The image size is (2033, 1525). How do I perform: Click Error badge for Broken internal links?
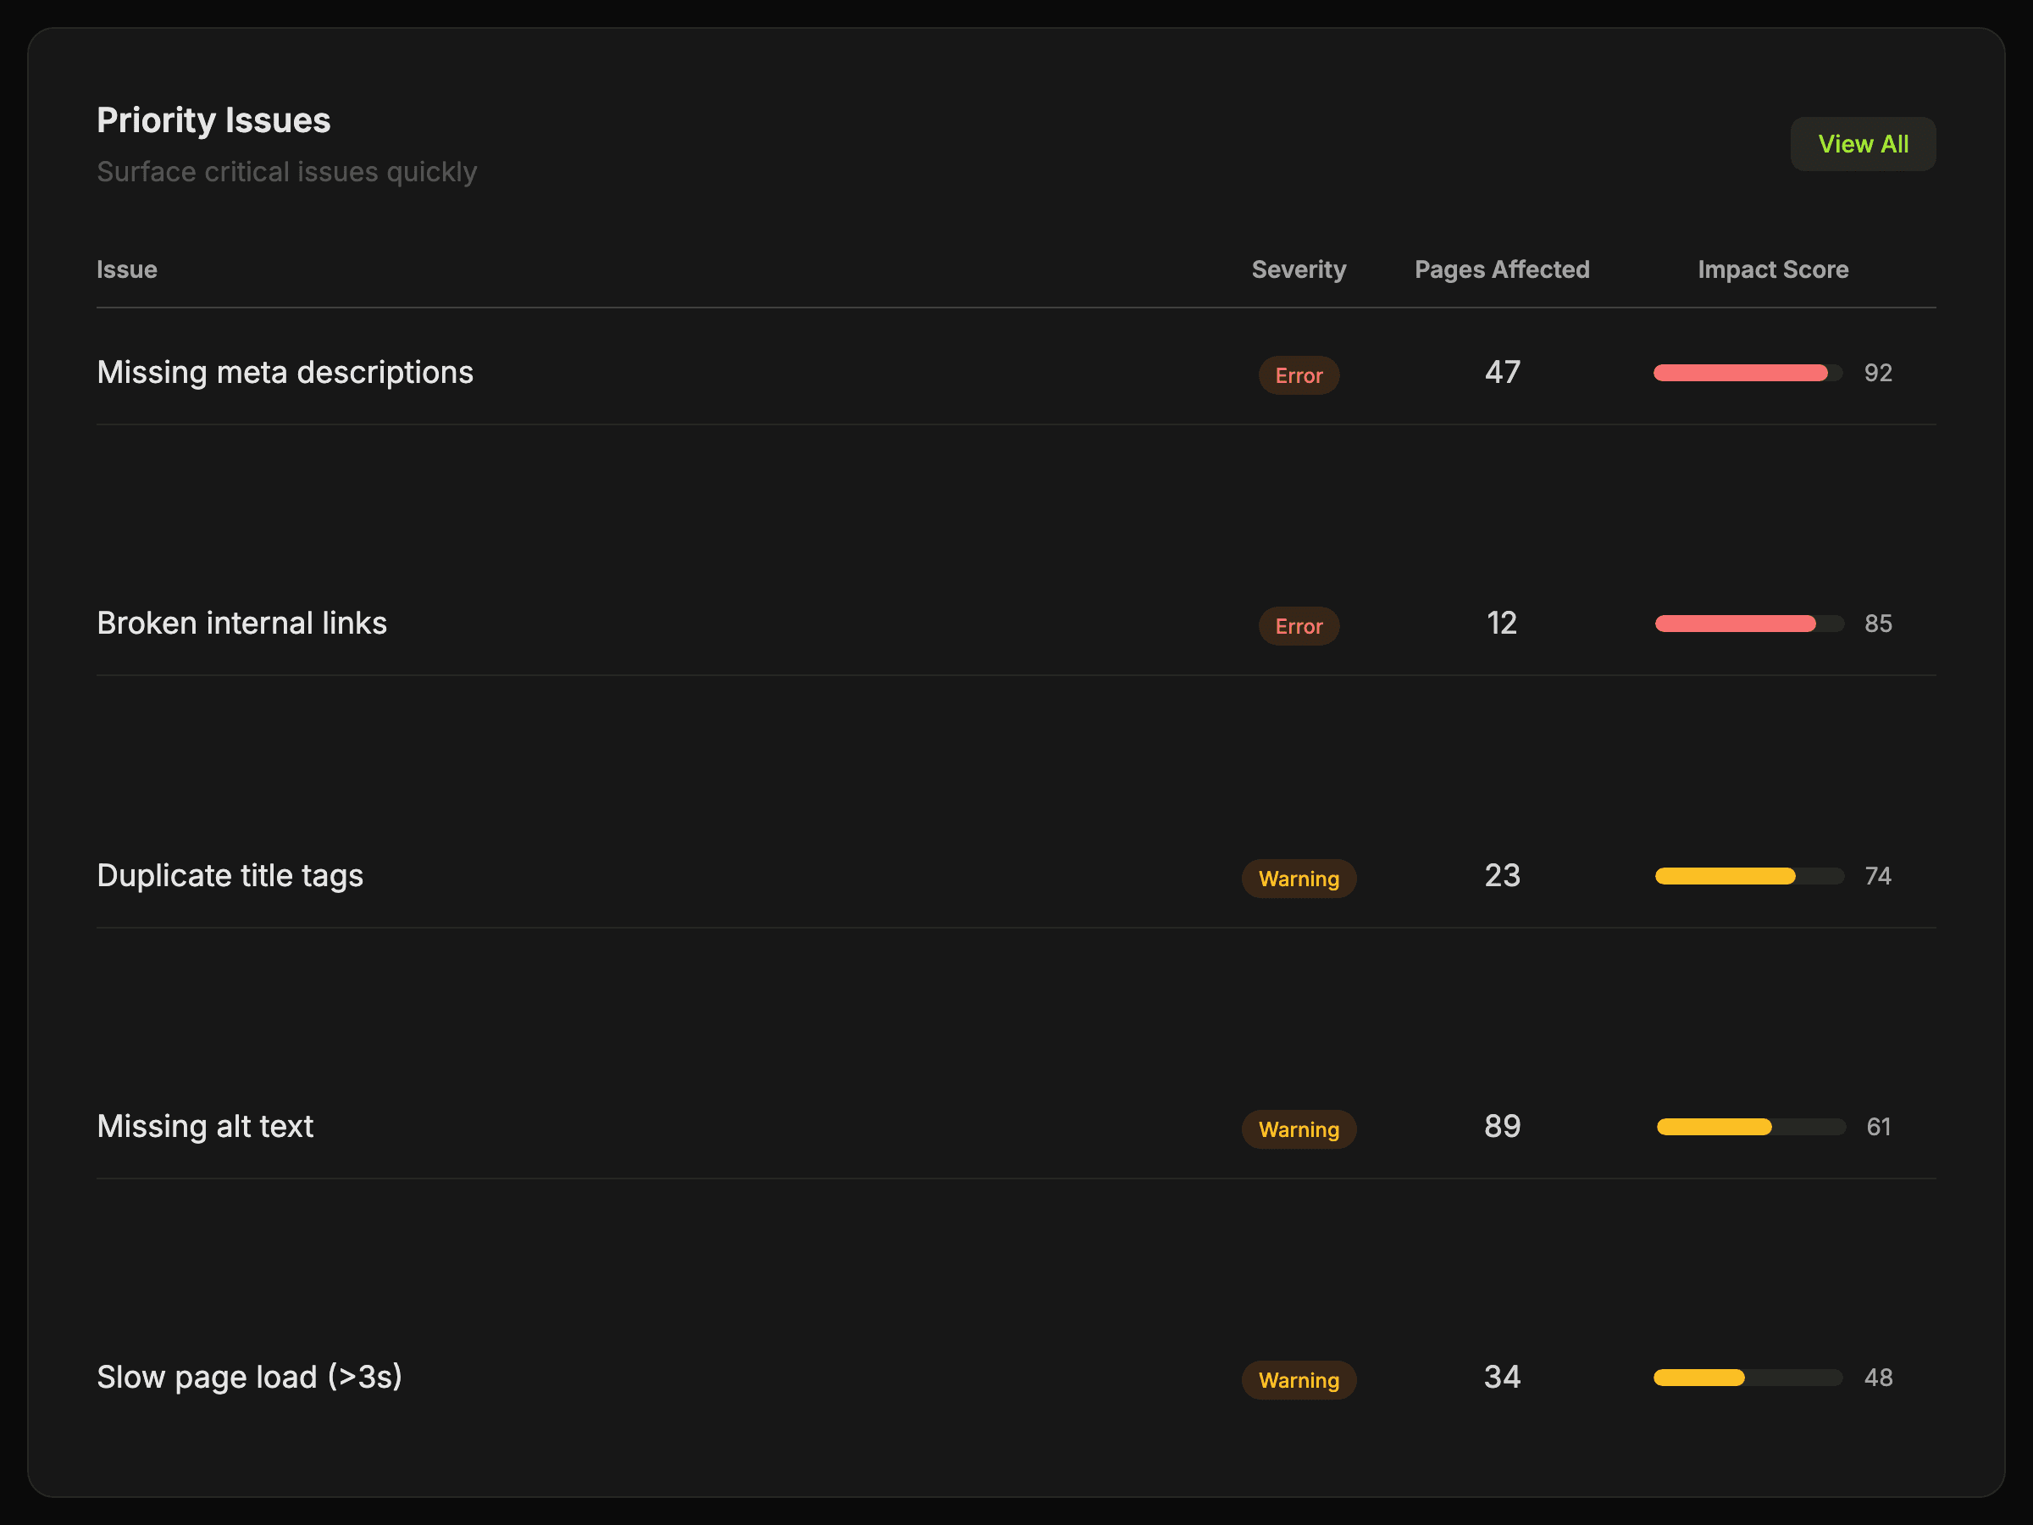point(1298,626)
